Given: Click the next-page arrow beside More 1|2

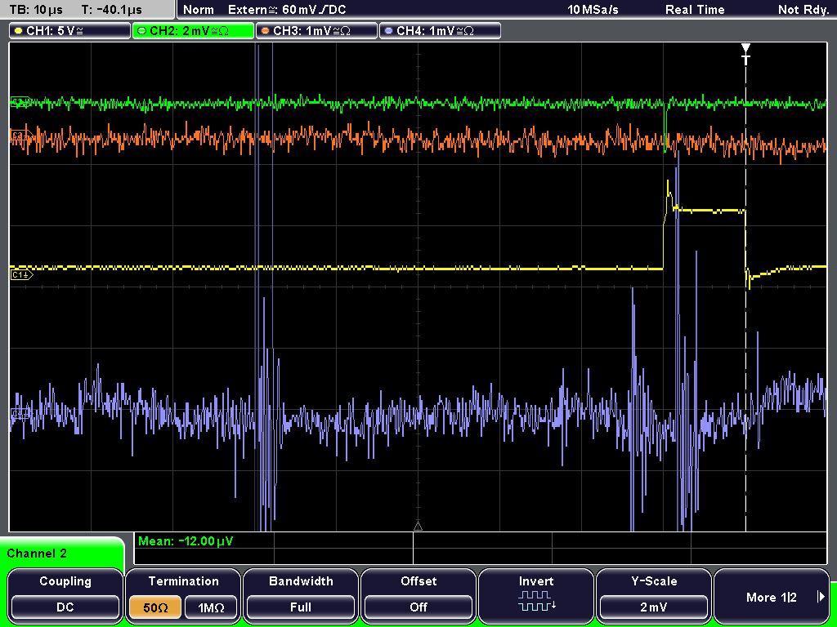Looking at the screenshot, I should coord(821,597).
